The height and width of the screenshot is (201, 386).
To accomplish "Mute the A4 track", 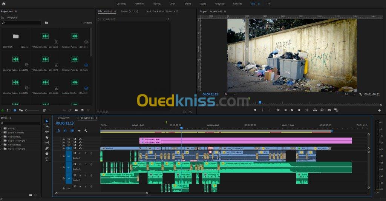I will [x=80, y=186].
